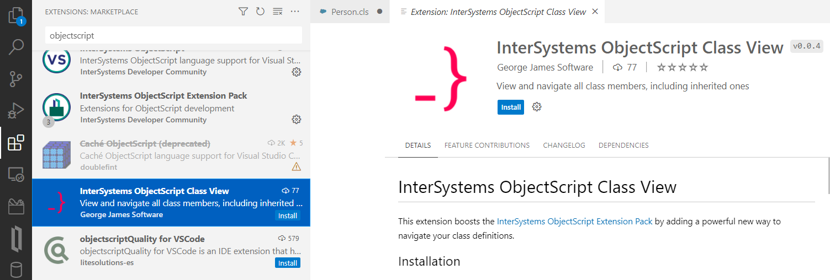The height and width of the screenshot is (280, 830).
Task: Click InterSystems Developer Community under Extension Pack
Action: point(144,120)
